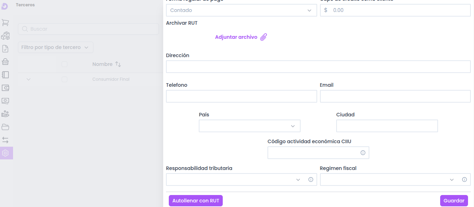Image resolution: width=474 pixels, height=207 pixels.
Task: Click the cash money sidebar icon
Action: point(5,101)
